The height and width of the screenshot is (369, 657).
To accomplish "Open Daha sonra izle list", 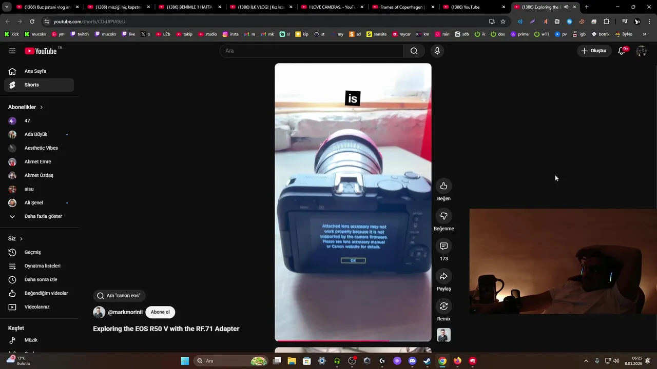I will [x=39, y=280].
